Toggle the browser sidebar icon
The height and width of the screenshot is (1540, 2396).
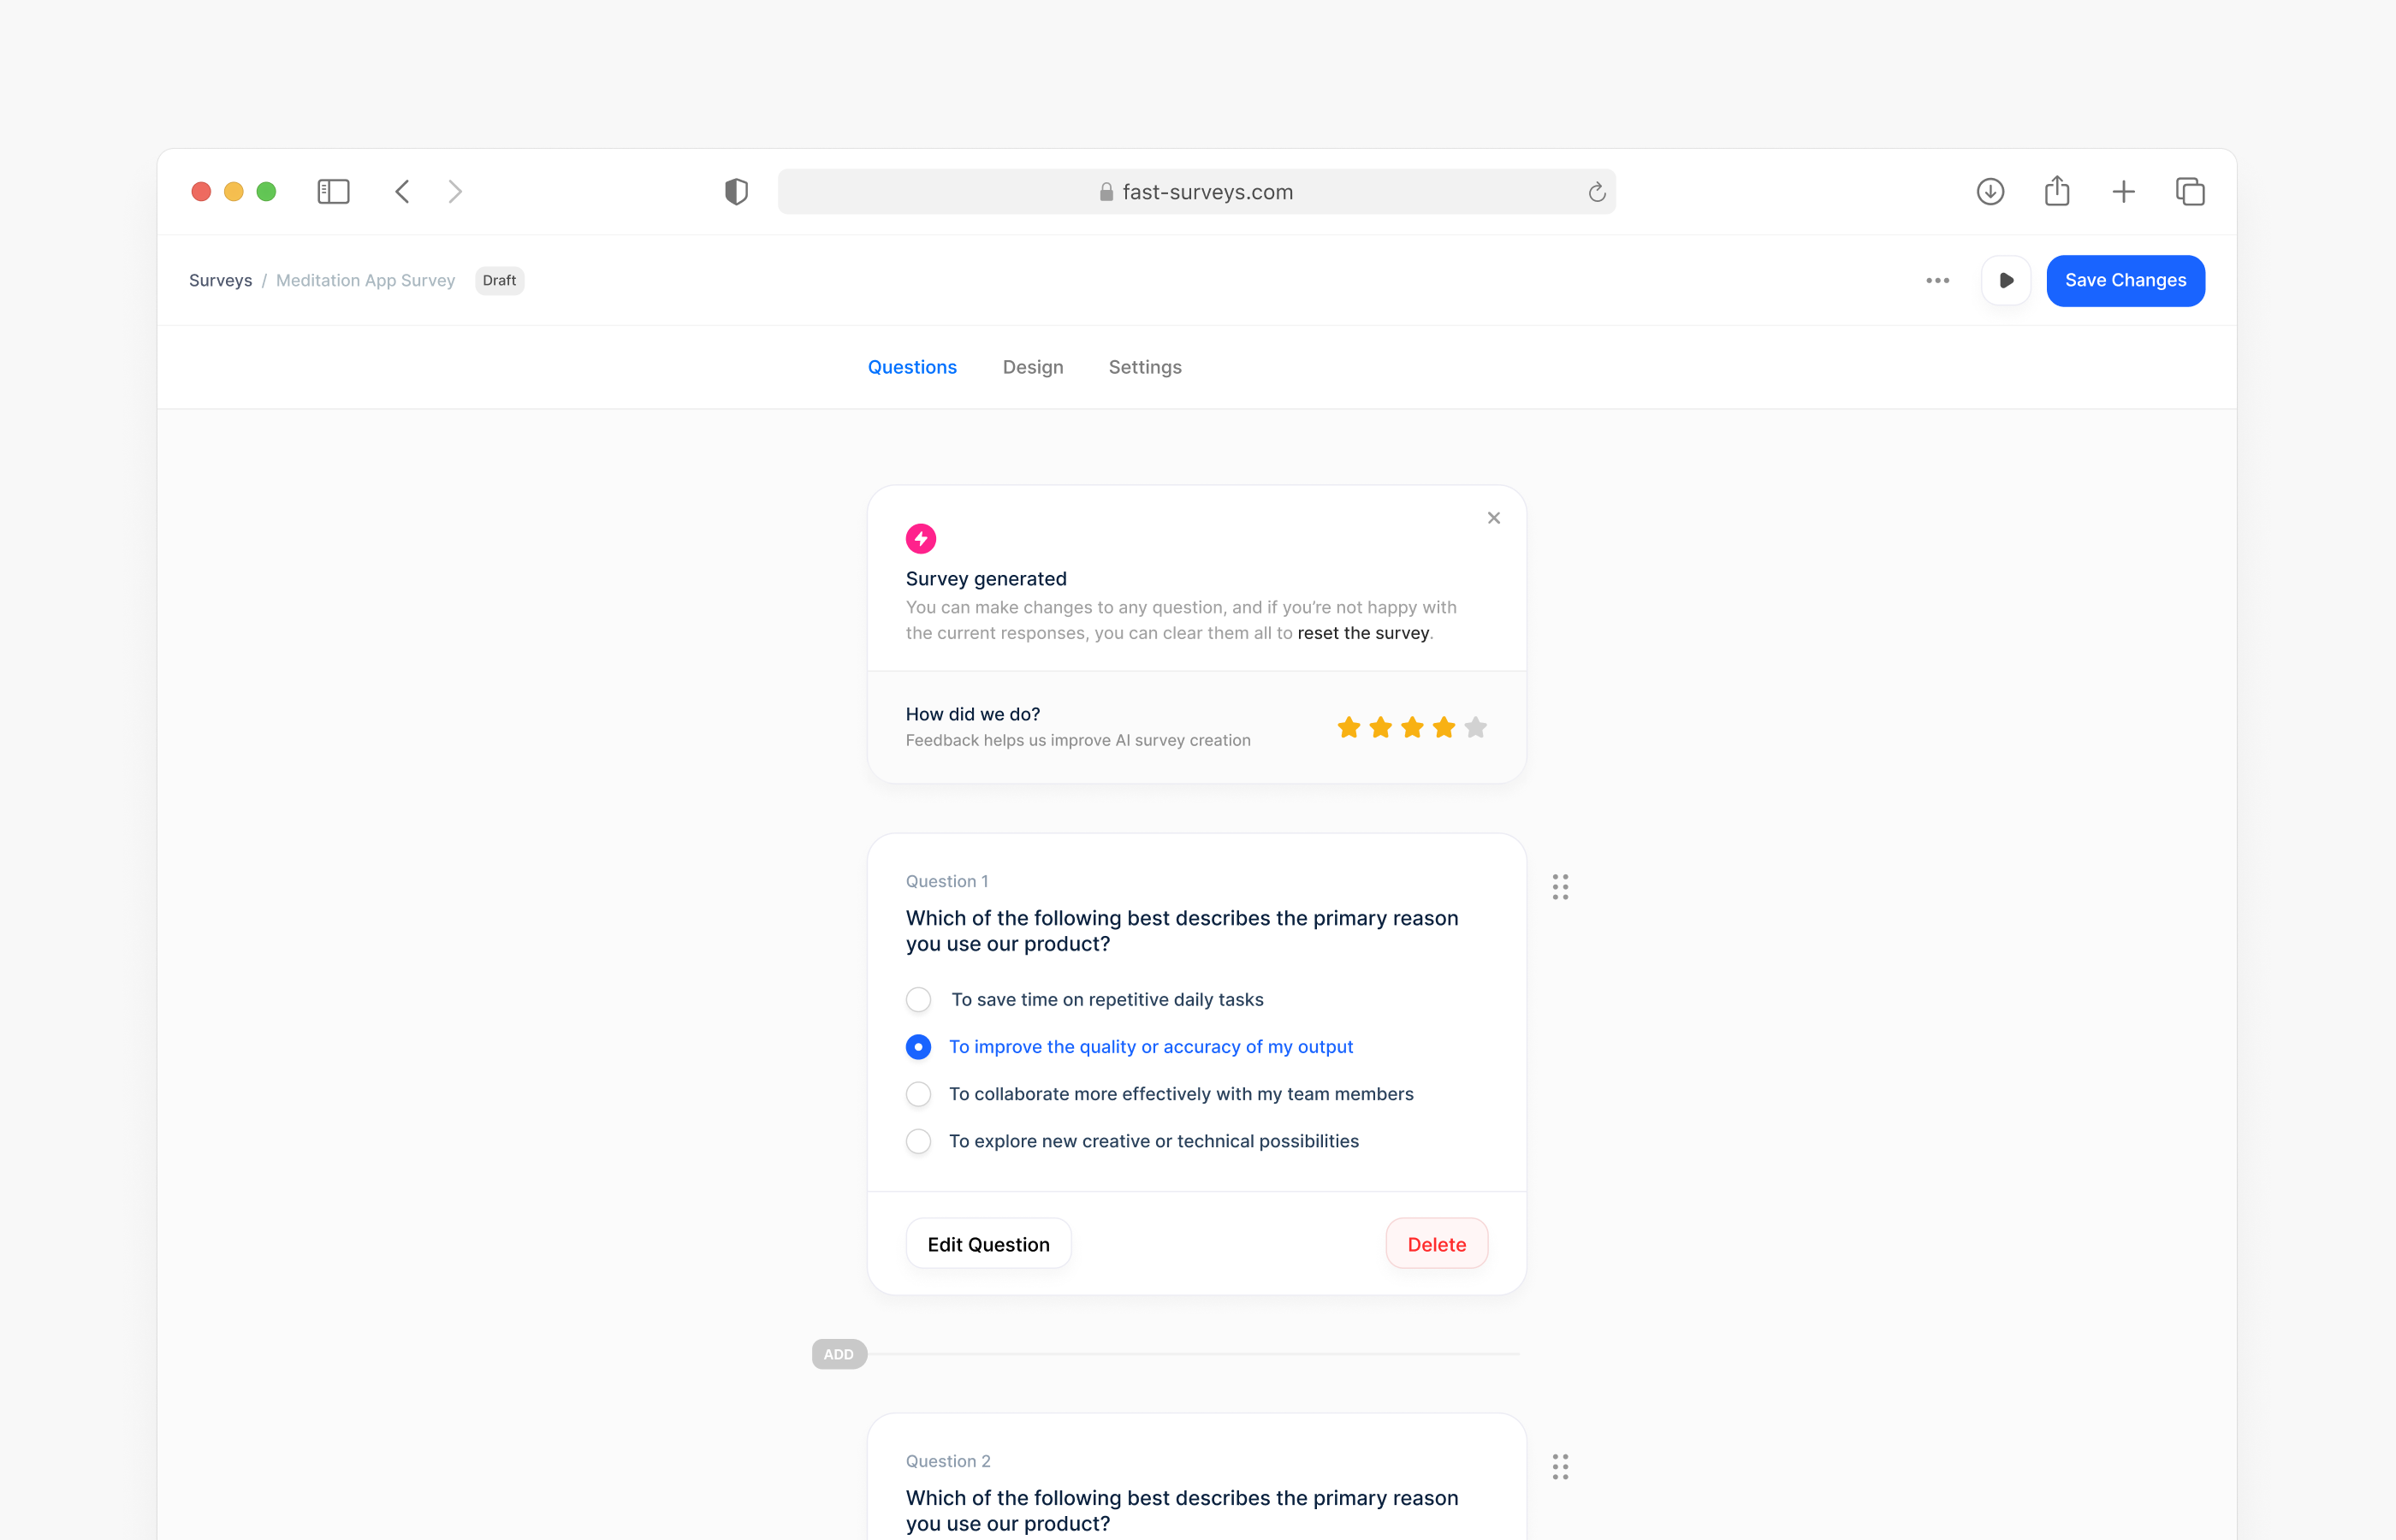coord(333,191)
